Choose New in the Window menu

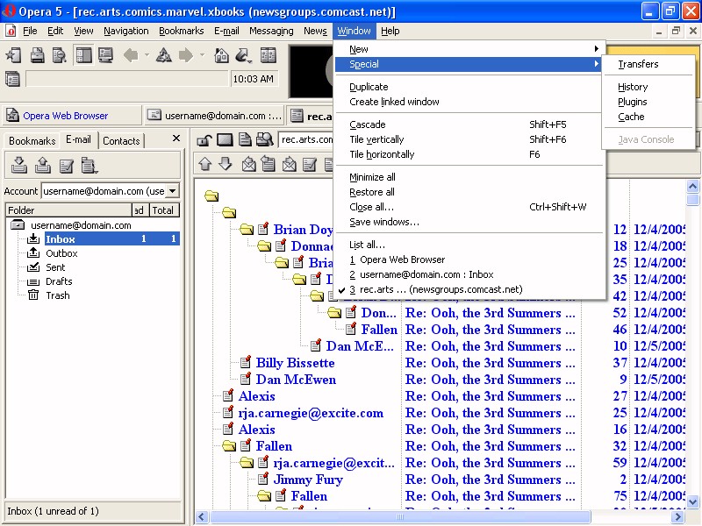click(x=469, y=49)
